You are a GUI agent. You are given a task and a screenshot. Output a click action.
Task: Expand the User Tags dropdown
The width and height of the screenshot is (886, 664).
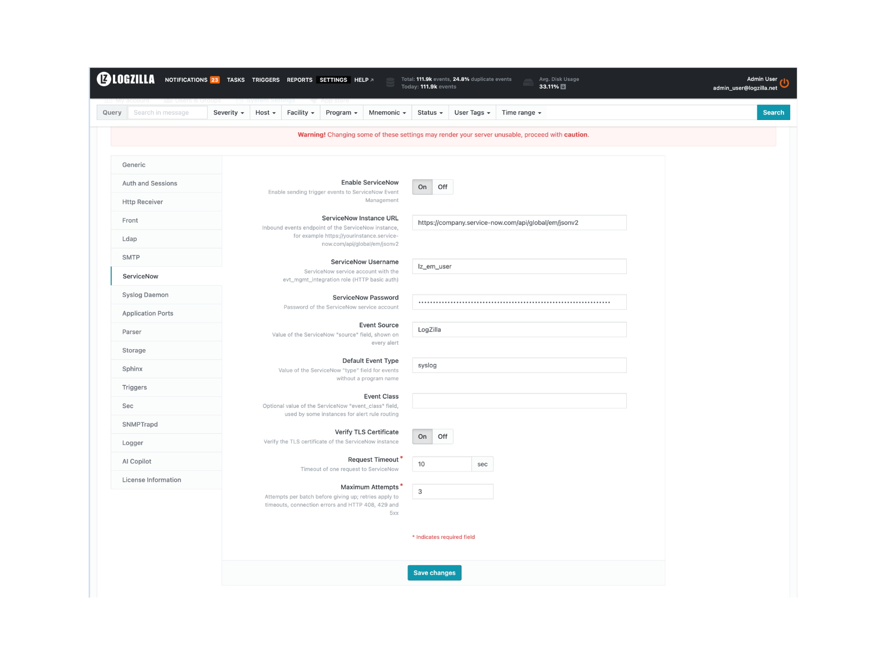(x=472, y=112)
